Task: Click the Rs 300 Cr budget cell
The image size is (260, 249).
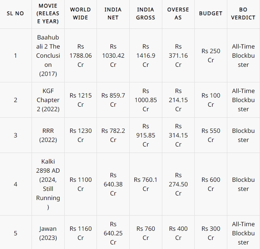Action: pyautogui.click(x=211, y=233)
